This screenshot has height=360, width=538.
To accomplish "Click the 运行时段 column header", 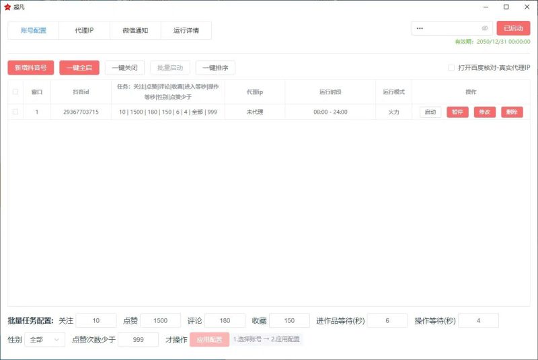I will 330,92.
